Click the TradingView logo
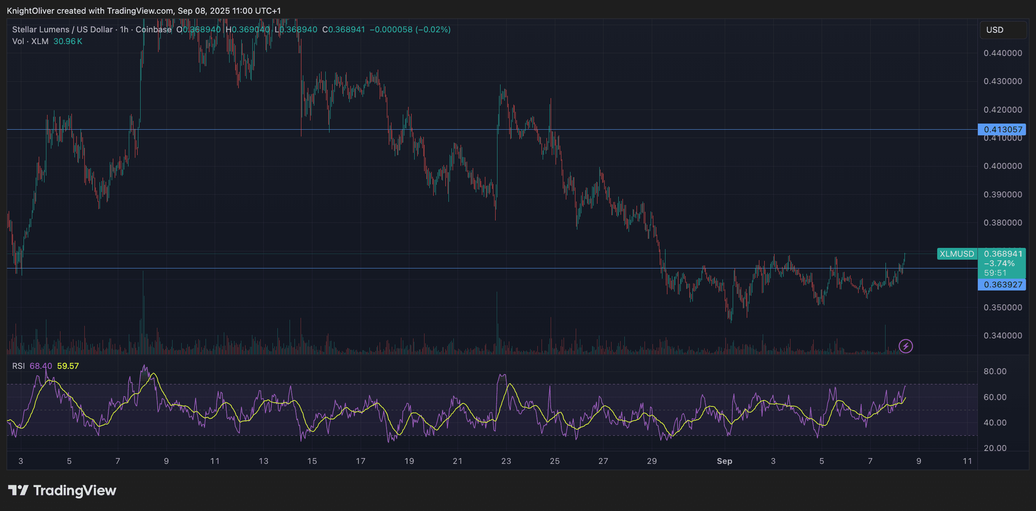Screen dimensions: 1036x511 pyautogui.click(x=62, y=490)
